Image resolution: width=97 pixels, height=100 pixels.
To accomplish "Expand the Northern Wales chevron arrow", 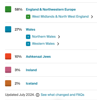I will pos(59,37).
